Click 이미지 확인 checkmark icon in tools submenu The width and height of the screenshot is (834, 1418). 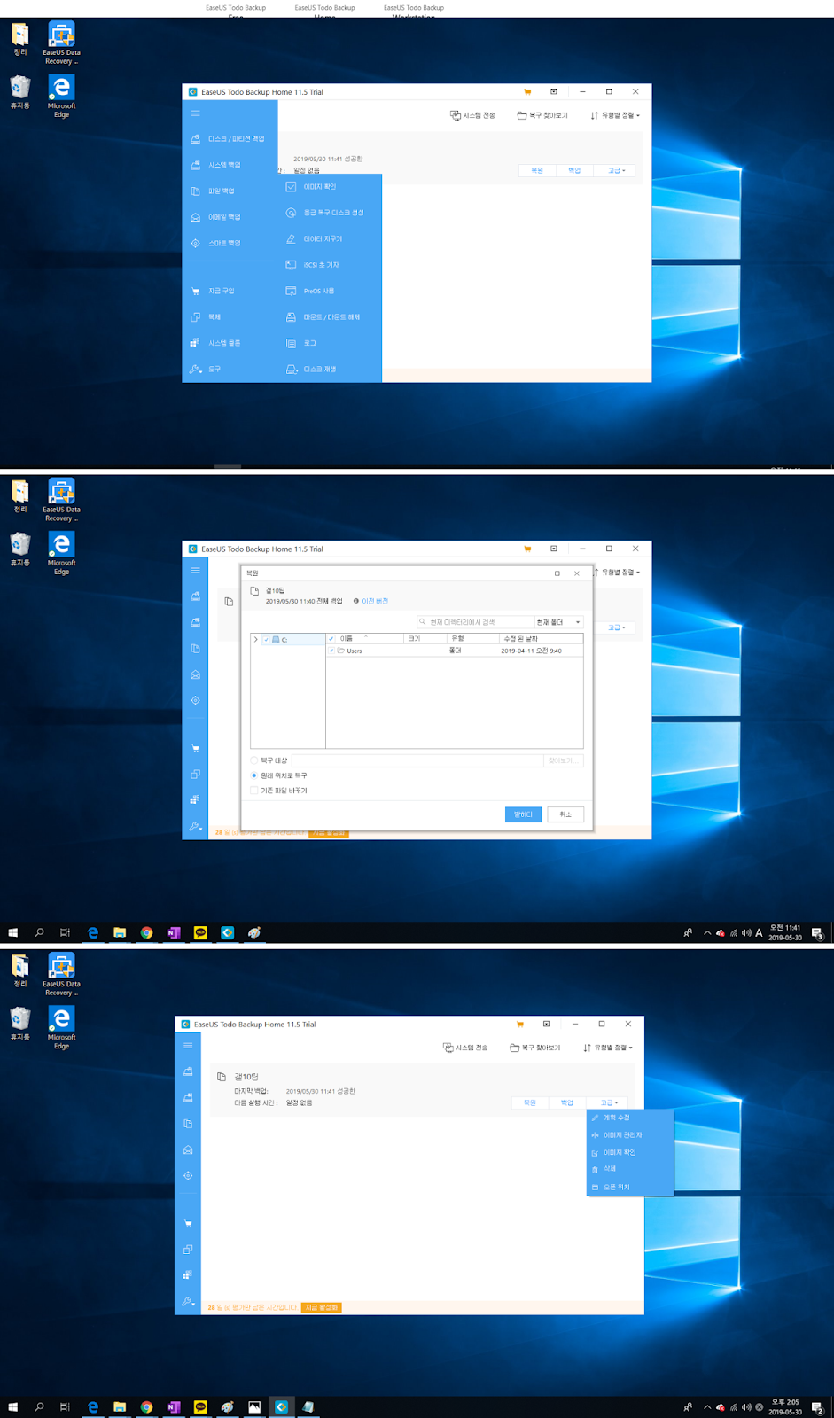(x=291, y=187)
